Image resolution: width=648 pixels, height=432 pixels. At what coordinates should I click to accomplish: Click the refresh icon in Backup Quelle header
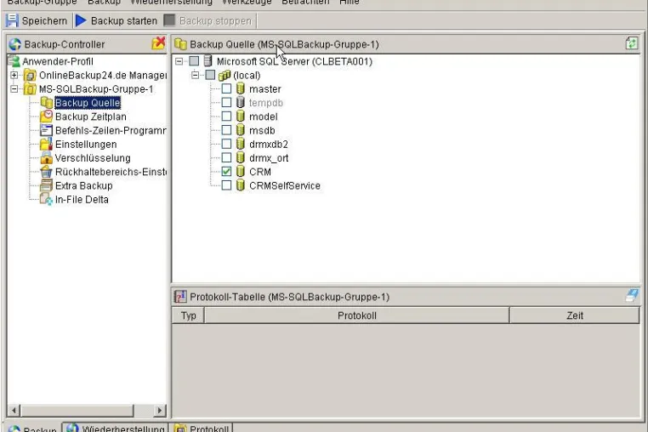pos(632,43)
